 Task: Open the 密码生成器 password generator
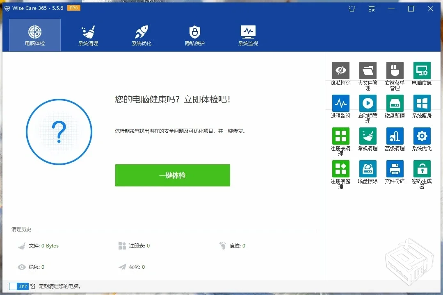421,168
